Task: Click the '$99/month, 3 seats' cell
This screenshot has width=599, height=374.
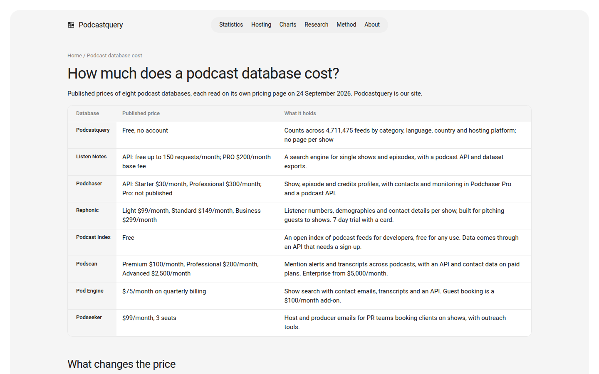Action: click(198, 323)
